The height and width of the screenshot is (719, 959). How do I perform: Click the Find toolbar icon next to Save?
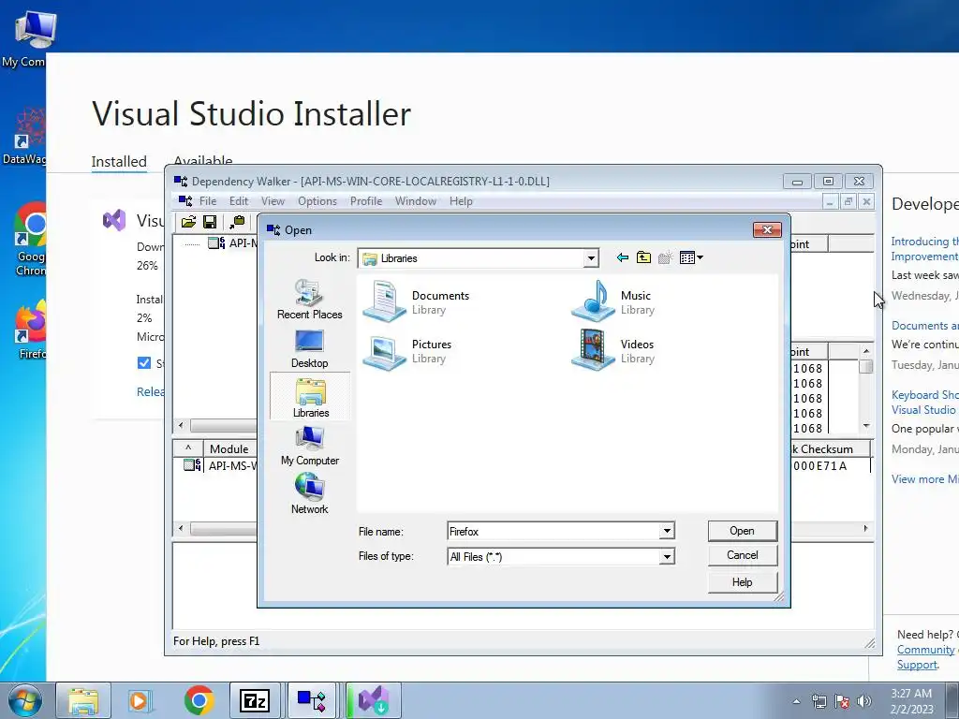tap(237, 222)
